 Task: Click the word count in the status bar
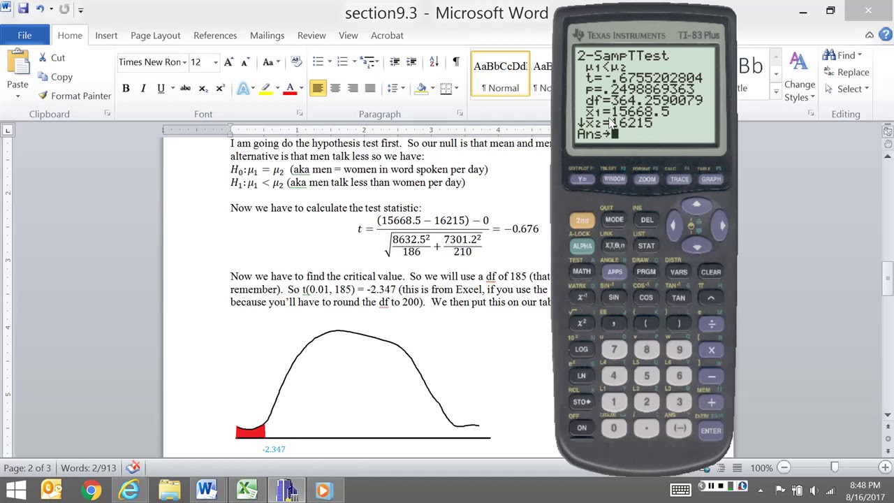pyautogui.click(x=88, y=467)
